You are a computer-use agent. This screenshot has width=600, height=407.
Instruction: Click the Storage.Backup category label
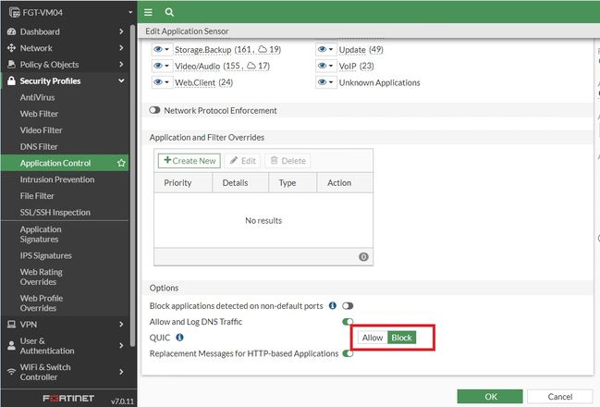[x=202, y=50]
